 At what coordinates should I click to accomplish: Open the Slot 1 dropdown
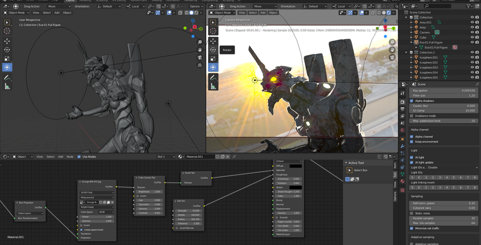166,156
